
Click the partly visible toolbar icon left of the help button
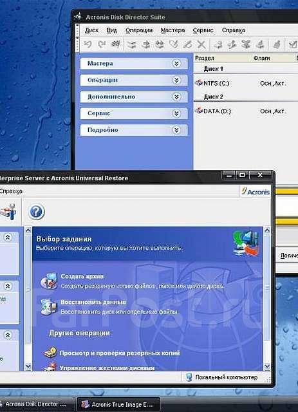(x=8, y=212)
